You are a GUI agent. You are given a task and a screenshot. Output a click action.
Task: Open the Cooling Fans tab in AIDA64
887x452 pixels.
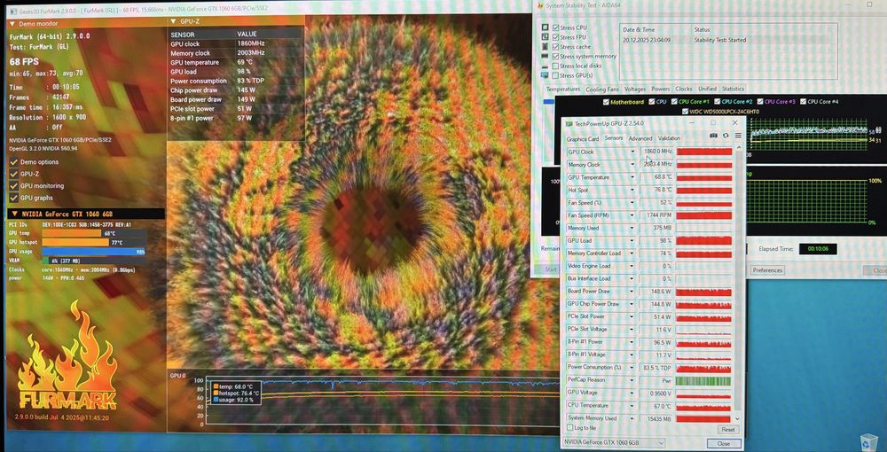tap(602, 89)
